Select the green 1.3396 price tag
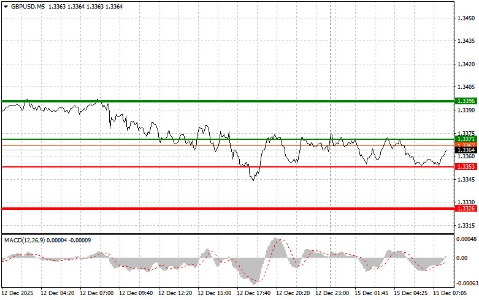This screenshot has height=300, width=479. click(466, 101)
